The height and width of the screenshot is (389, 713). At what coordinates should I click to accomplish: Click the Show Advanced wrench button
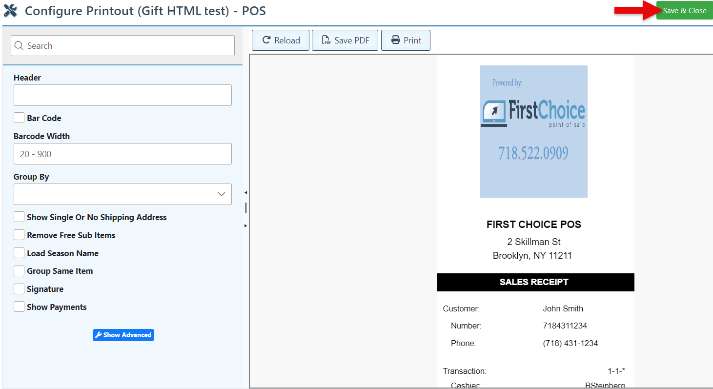click(123, 335)
